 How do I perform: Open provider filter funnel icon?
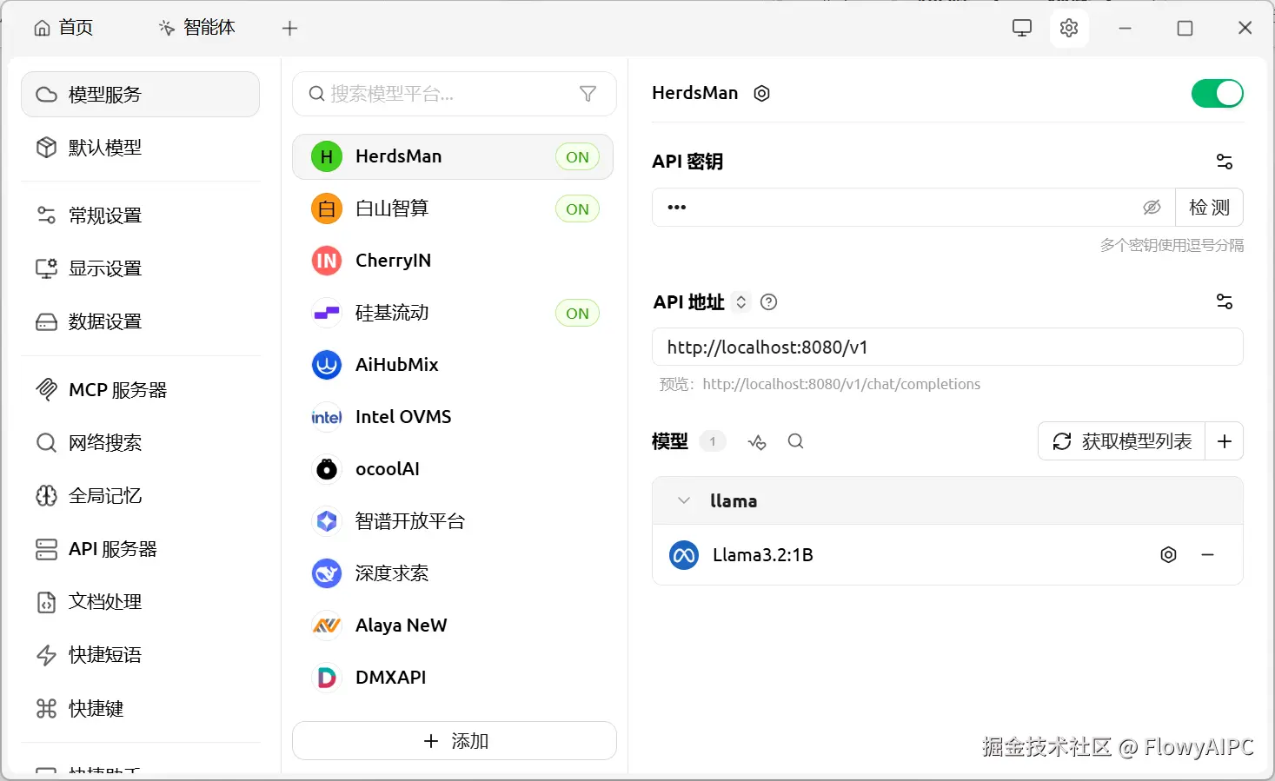pos(588,94)
